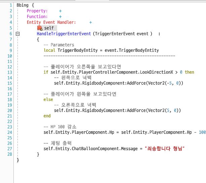Click the Function: section label
The height and width of the screenshot is (183, 206).
tap(37, 16)
